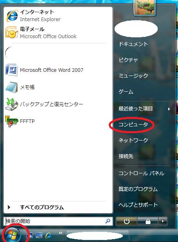Click the lock button in Start menu
Image resolution: width=178 pixels, height=242 pixels.
pyautogui.click(x=148, y=221)
